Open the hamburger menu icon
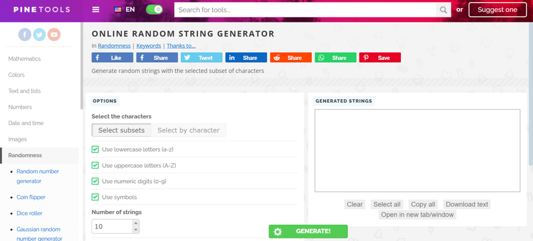This screenshot has height=241, width=533. 96,9
